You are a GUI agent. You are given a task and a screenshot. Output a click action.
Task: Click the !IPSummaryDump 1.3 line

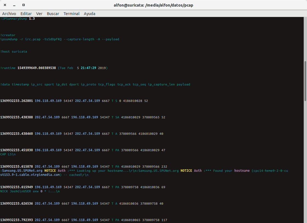(x=18, y=19)
